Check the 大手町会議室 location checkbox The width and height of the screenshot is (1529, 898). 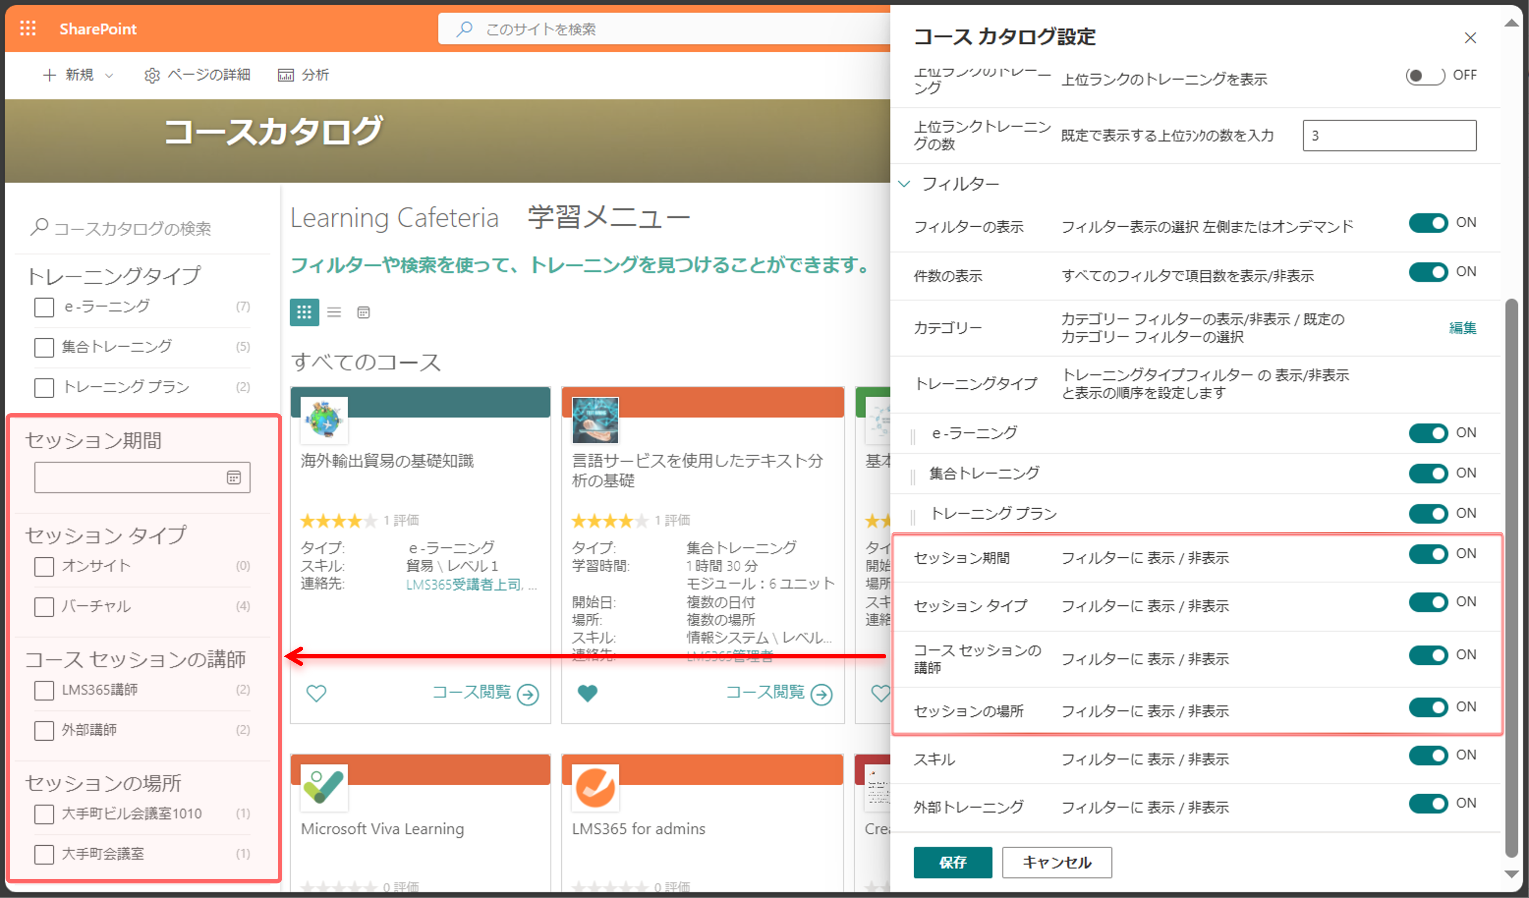[x=44, y=854]
